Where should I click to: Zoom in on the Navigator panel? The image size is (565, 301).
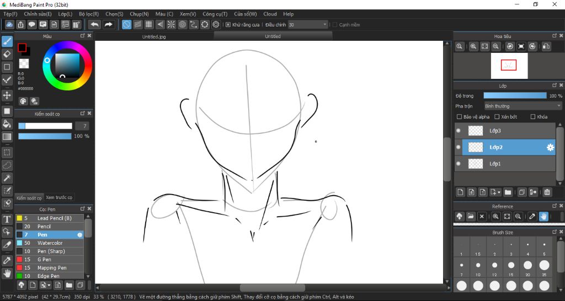click(473, 46)
